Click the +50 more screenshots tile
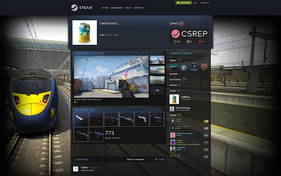Viewport: 281px width, 176px height. pos(157,90)
